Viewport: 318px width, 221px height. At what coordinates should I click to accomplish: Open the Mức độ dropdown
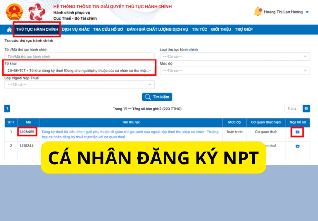[x=235, y=71]
